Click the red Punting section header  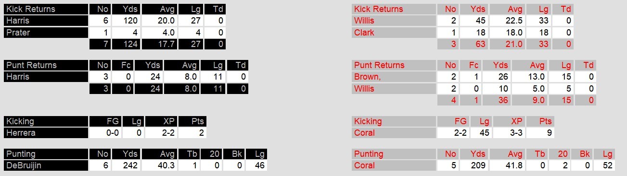pos(394,154)
